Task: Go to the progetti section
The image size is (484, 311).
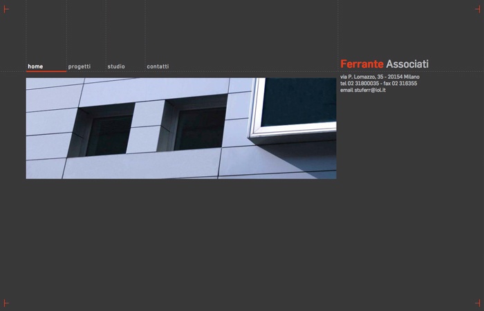Action: pyautogui.click(x=80, y=66)
